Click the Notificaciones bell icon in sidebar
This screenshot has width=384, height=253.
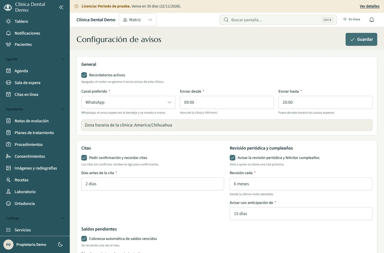pos(8,33)
